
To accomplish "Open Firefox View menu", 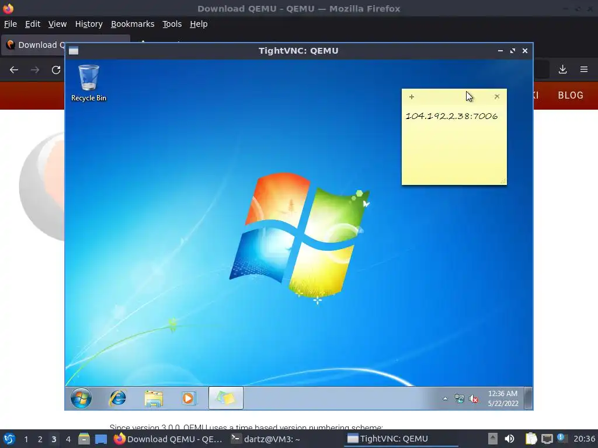I will pyautogui.click(x=57, y=24).
